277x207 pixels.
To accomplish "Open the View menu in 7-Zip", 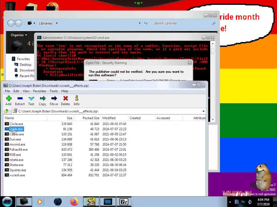I will coord(26,91).
